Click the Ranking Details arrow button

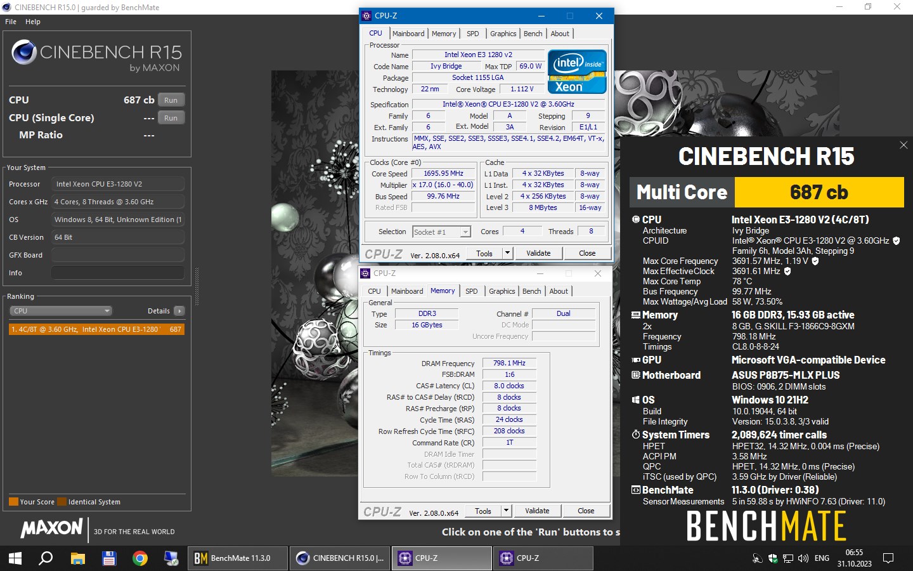[x=179, y=311]
